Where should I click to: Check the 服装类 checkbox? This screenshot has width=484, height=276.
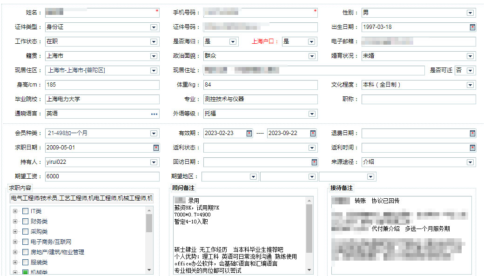(x=25, y=262)
